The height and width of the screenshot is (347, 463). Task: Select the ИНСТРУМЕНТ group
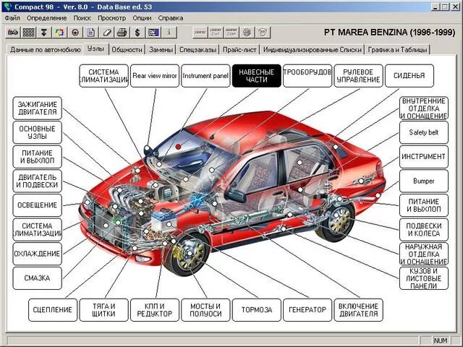pyautogui.click(x=424, y=157)
